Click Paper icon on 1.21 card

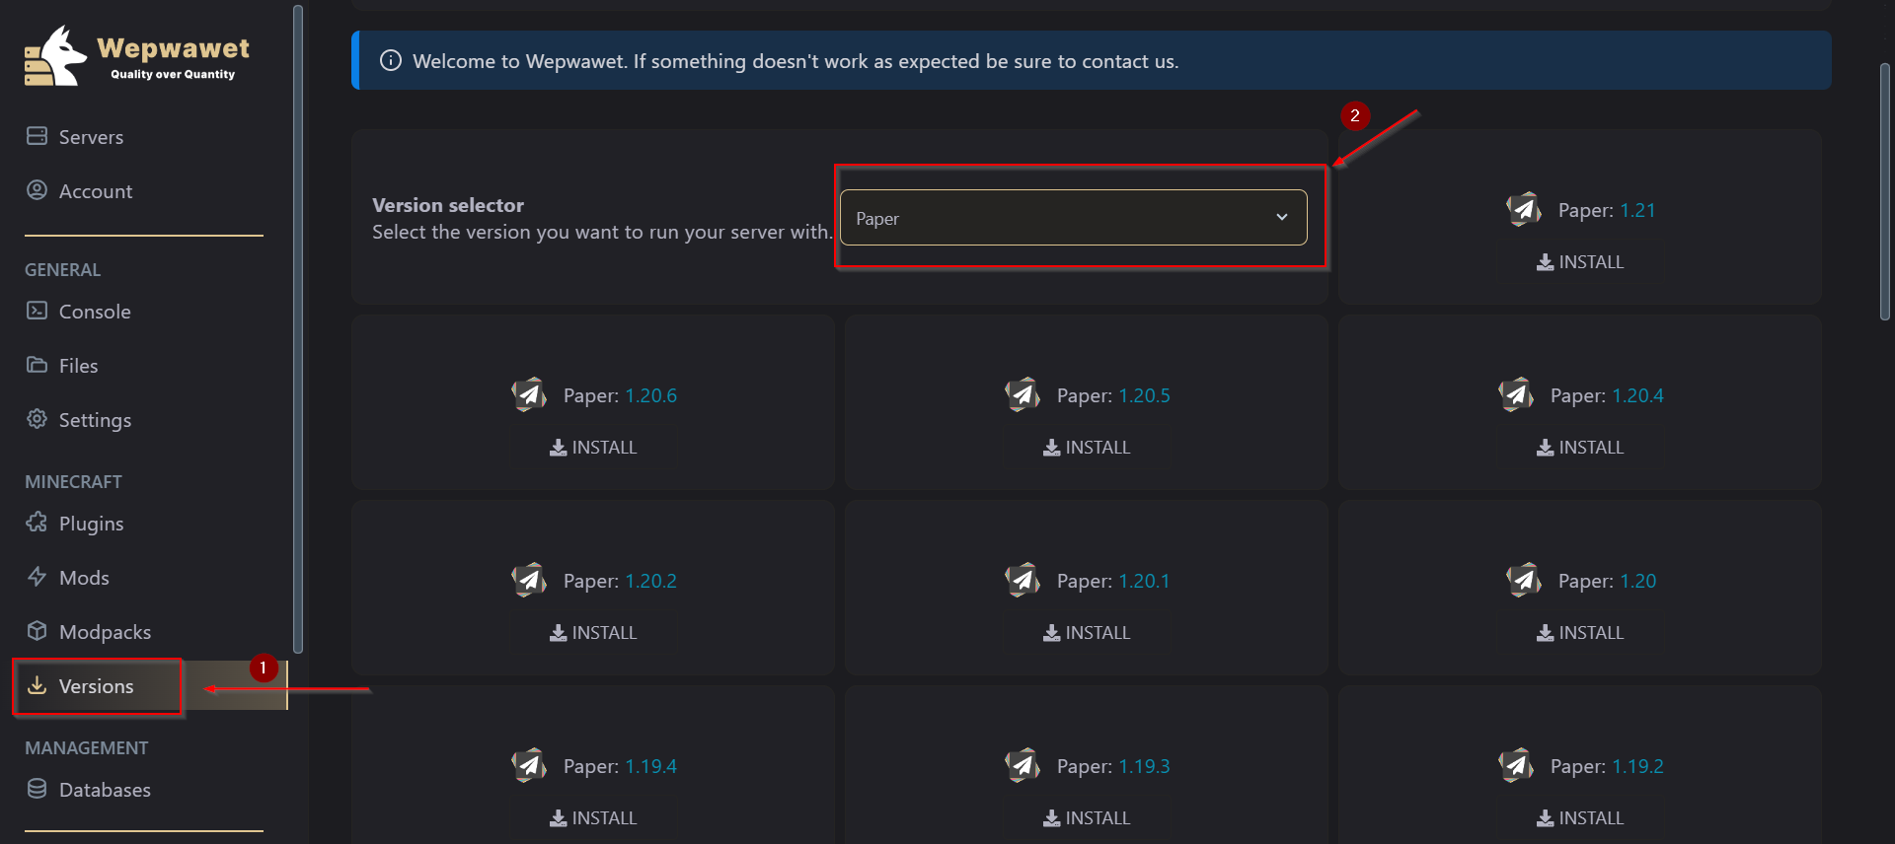1524,209
